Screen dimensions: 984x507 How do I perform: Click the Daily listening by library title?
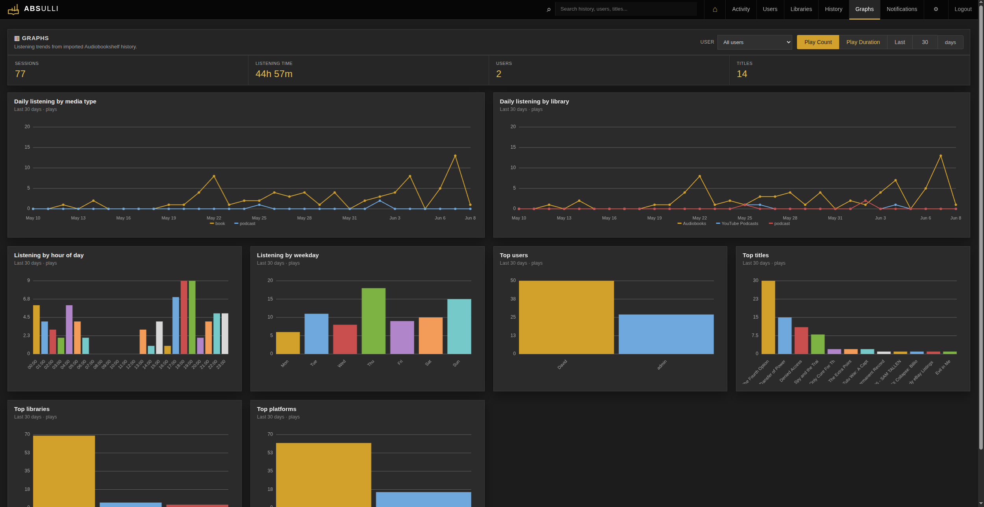click(x=534, y=101)
